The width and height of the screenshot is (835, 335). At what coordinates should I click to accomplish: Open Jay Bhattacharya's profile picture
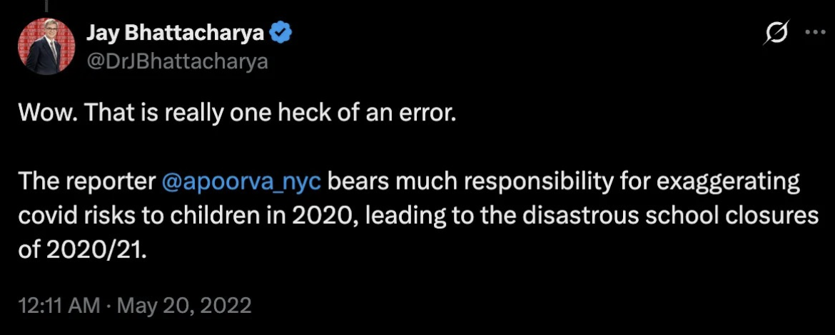point(46,46)
